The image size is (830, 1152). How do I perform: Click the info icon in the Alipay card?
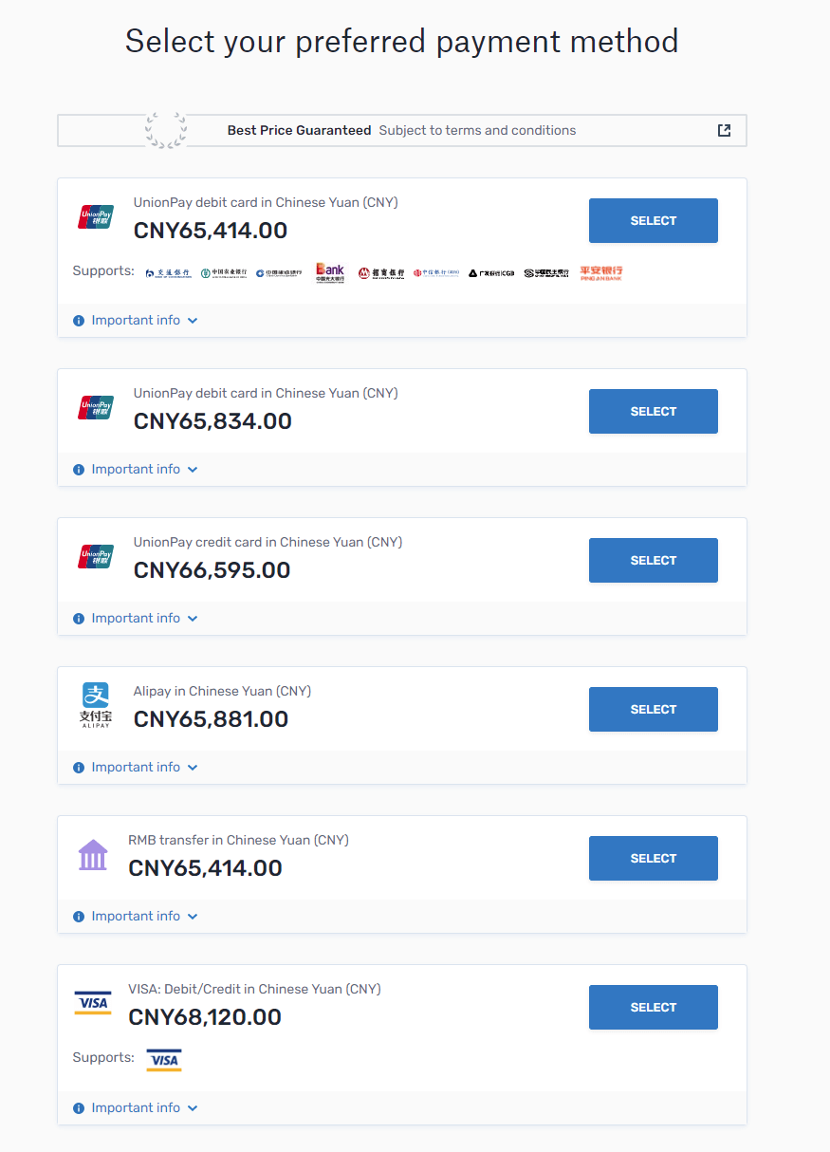79,768
